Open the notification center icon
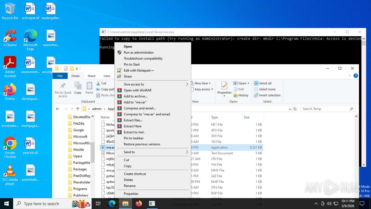Screen dimensions: 371x209 [x=362, y=204]
